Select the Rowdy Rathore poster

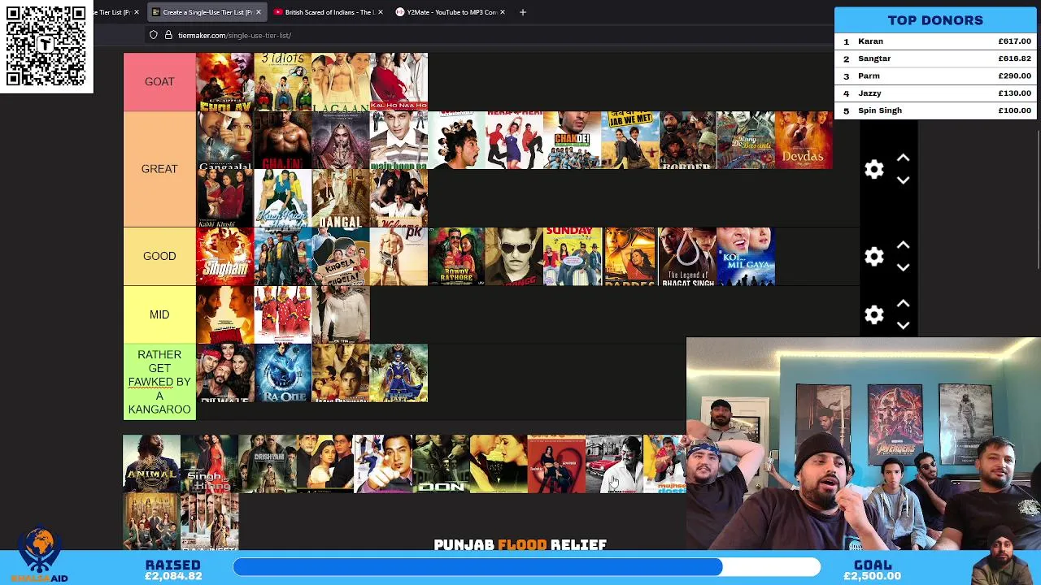456,256
